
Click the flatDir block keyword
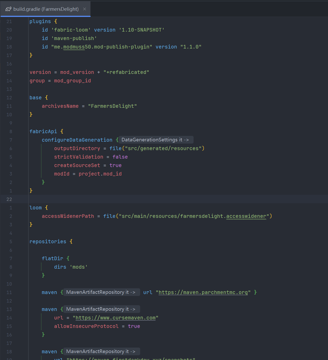pyautogui.click(x=52, y=258)
